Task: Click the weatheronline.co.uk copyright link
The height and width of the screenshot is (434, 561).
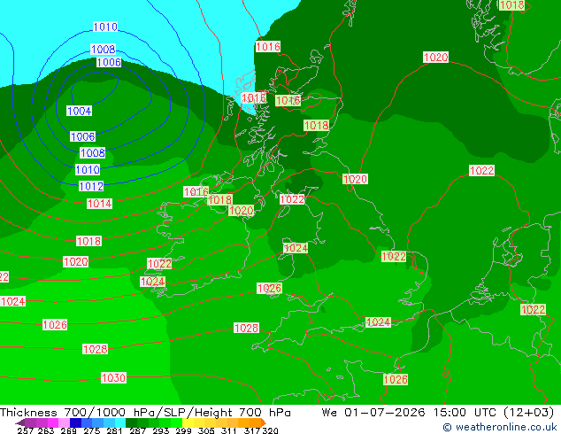Action: (x=500, y=427)
